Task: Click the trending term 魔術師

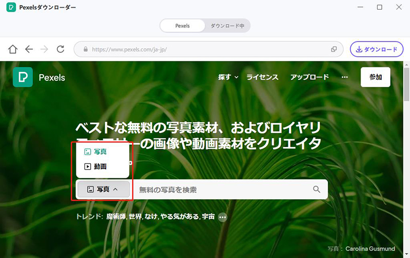Action: [116, 217]
